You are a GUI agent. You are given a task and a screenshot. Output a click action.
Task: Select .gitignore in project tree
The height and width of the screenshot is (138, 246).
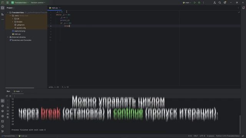(20, 25)
